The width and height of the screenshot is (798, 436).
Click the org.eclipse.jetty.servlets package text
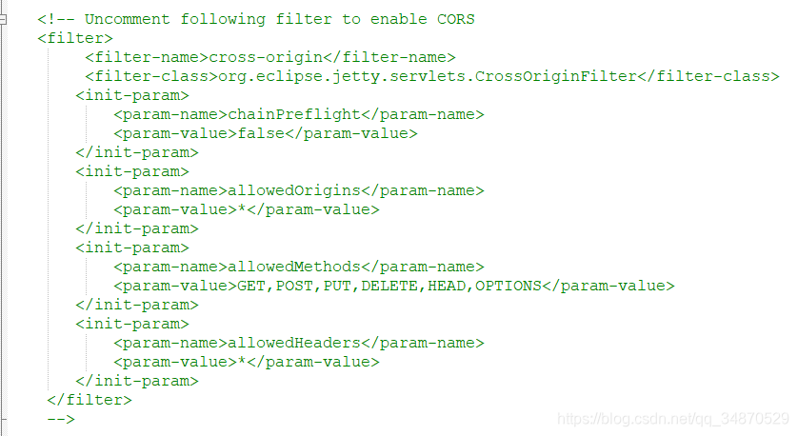click(342, 76)
